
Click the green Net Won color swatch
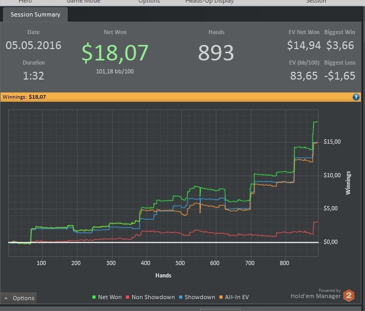point(94,297)
